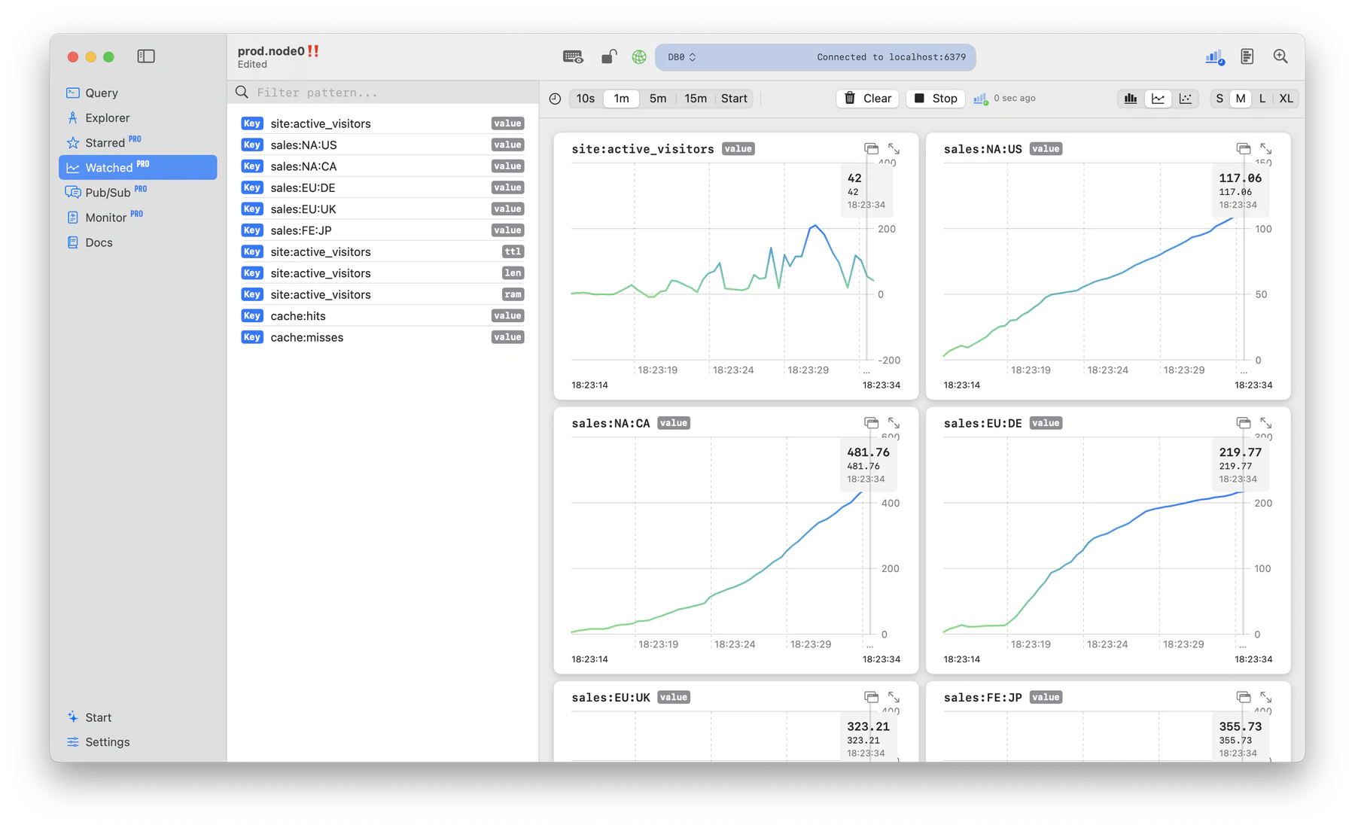Screen dimensions: 1355x828
Task: Click the document log icon in top toolbar
Action: click(1247, 56)
